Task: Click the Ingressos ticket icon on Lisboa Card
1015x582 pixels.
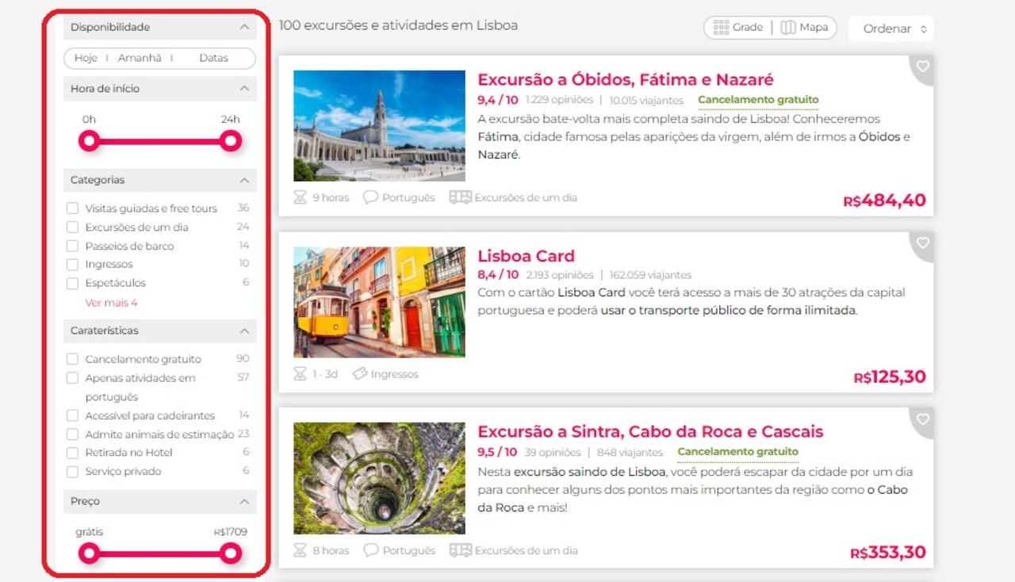Action: tap(360, 373)
